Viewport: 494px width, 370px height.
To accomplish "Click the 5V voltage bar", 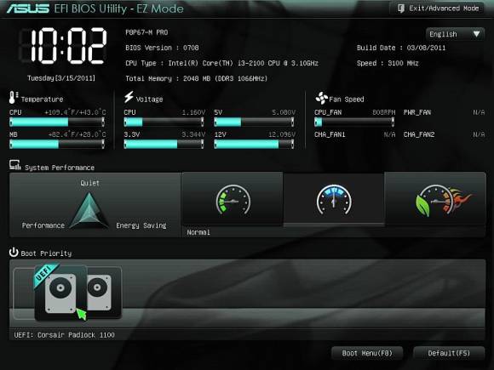I will click(254, 122).
